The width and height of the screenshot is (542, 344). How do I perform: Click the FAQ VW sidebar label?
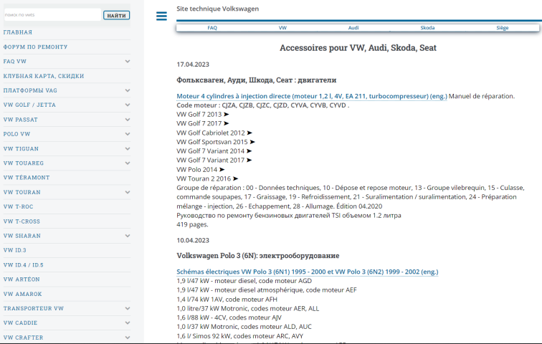pos(15,61)
